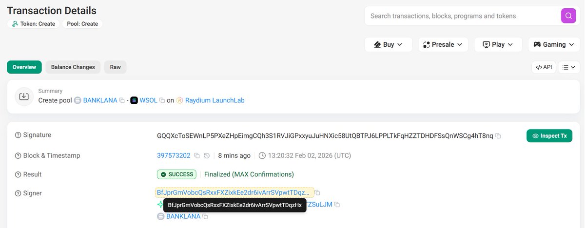Copy the WSOL token address

[x=162, y=100]
